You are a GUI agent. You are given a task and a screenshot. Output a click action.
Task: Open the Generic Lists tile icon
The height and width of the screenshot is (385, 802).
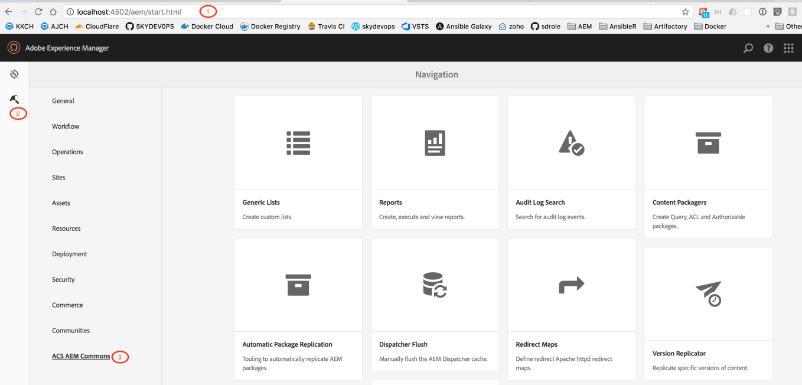pyautogui.click(x=298, y=143)
